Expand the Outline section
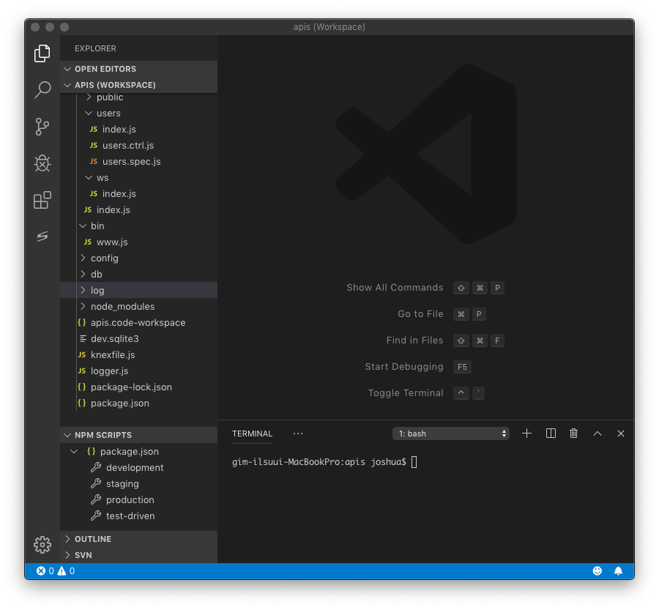Screen dimensions: 659x610 click(x=138, y=539)
